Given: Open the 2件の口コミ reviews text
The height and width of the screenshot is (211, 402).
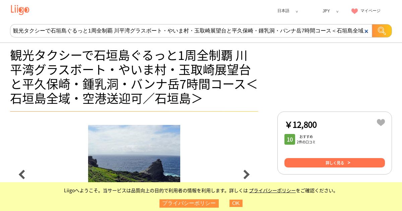Looking at the screenshot, I should (x=306, y=142).
